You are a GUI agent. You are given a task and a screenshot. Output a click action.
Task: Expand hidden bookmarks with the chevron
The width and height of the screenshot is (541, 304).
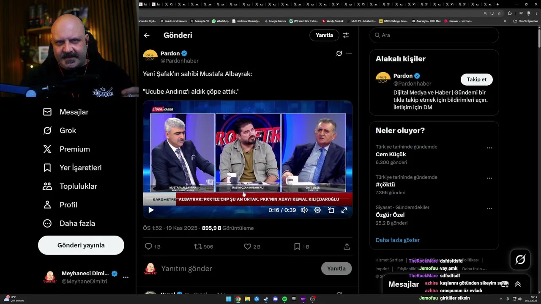click(505, 21)
